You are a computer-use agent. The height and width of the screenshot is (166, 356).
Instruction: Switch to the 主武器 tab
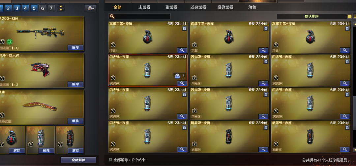tap(144, 7)
